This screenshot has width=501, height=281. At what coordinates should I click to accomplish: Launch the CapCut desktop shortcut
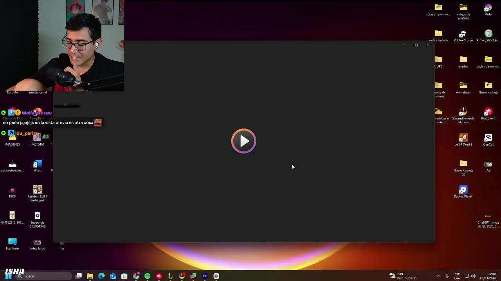click(x=488, y=140)
